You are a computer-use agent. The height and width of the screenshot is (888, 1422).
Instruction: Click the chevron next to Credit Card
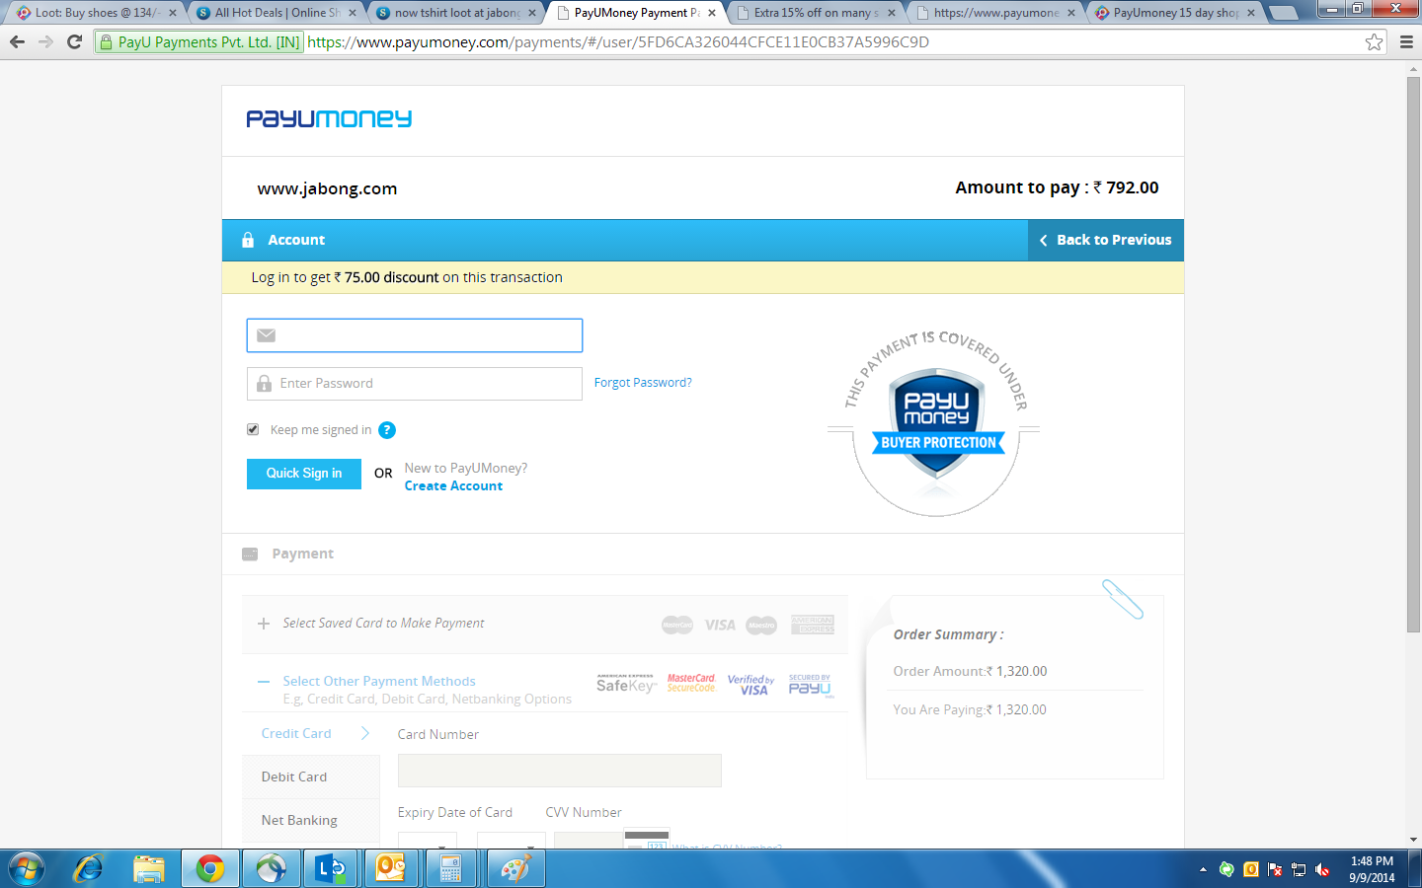(365, 733)
